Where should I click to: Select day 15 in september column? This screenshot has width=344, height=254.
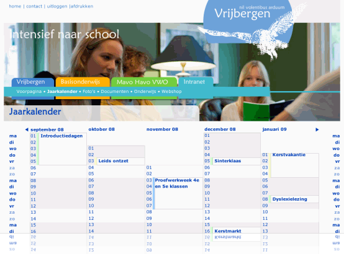tap(33, 225)
